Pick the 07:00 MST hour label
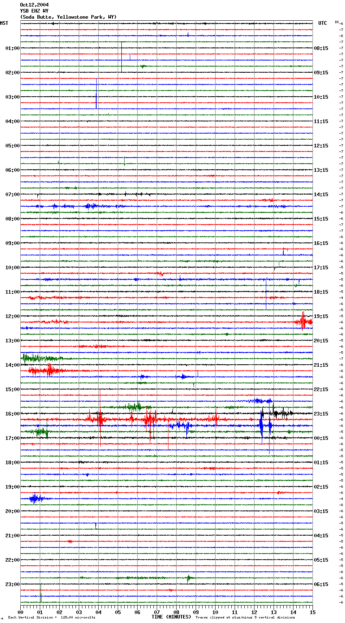 click(x=13, y=195)
